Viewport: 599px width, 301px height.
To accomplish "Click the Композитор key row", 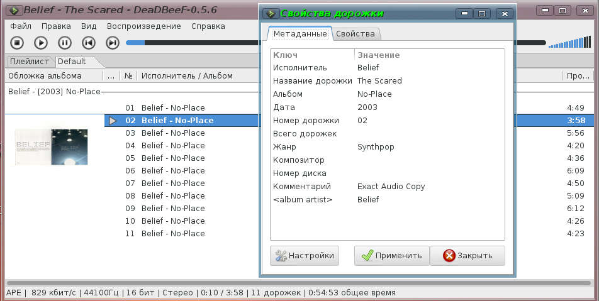I will point(298,160).
